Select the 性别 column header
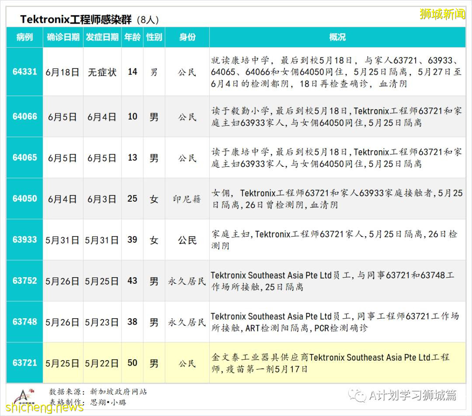472x416 pixels. tap(154, 37)
